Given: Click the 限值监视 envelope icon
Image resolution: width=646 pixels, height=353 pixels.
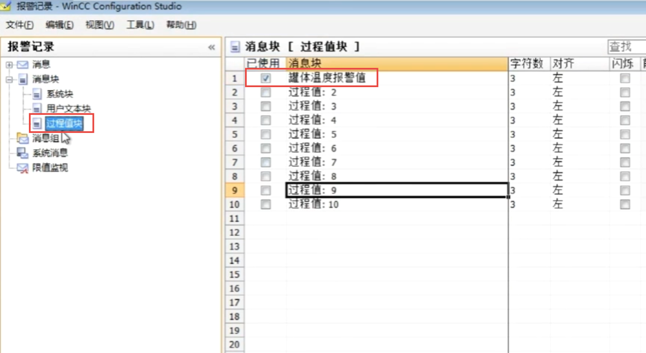Looking at the screenshot, I should pyautogui.click(x=23, y=168).
